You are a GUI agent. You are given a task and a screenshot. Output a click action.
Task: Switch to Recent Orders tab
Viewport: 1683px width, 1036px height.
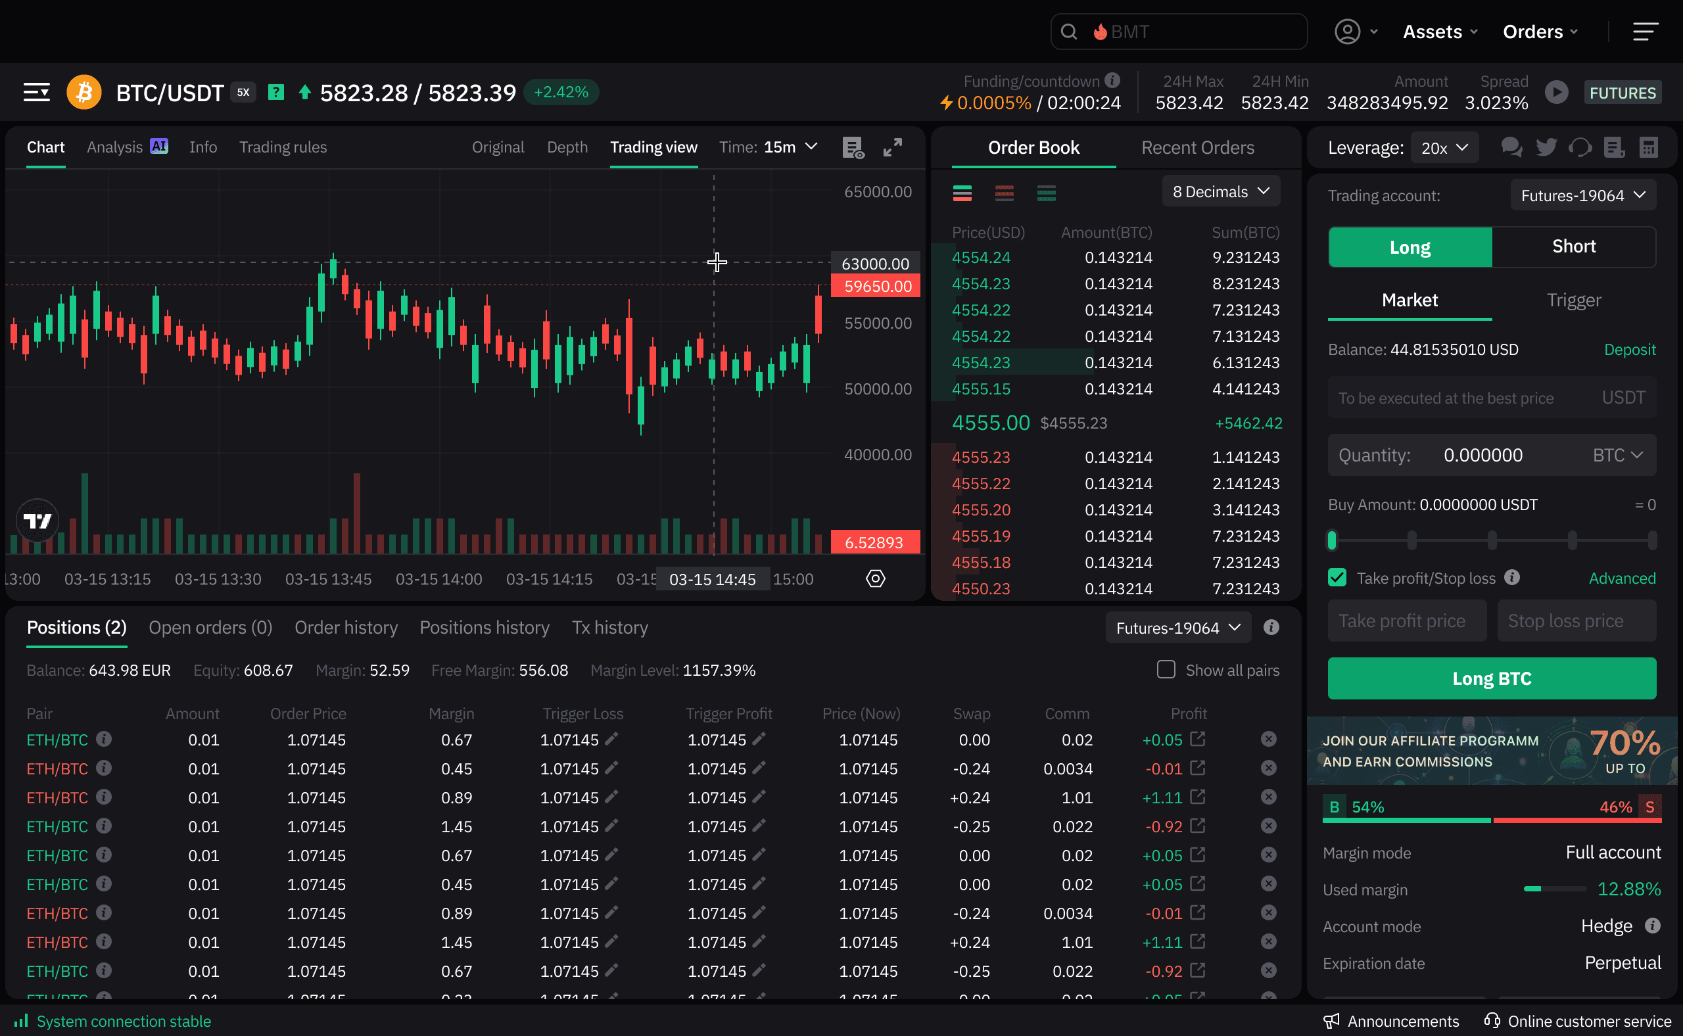pyautogui.click(x=1197, y=147)
